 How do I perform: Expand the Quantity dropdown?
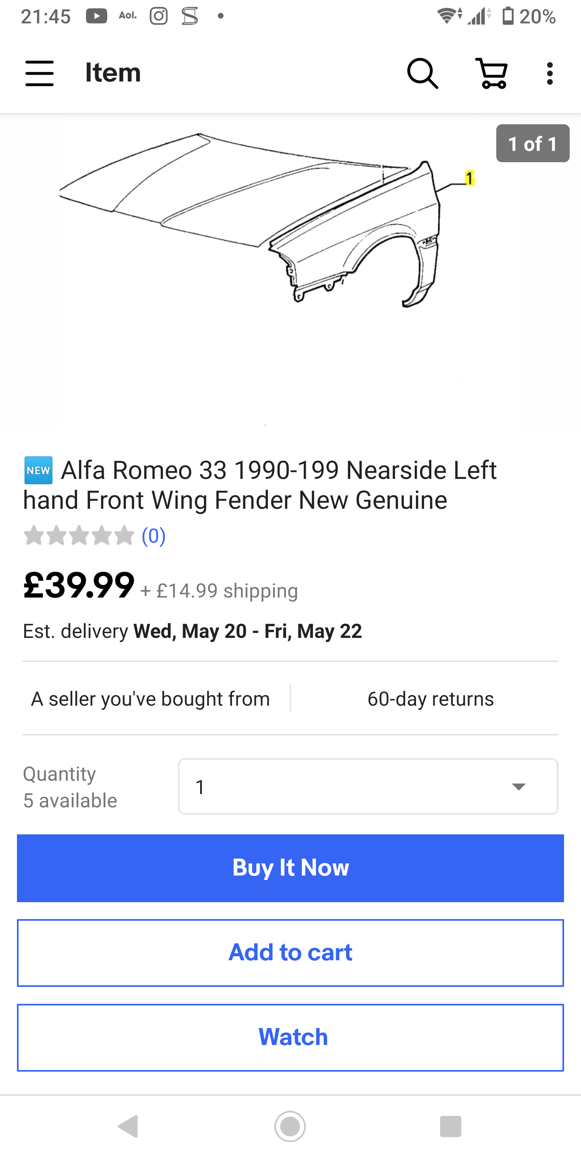click(x=368, y=786)
